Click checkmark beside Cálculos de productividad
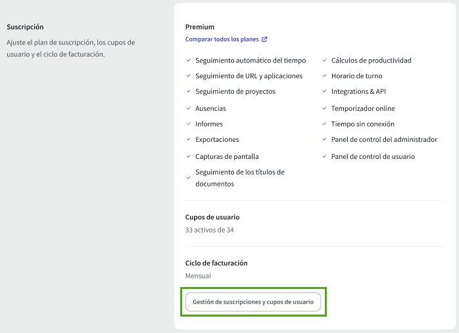Screen dimensions: 459x333 [x=324, y=60]
